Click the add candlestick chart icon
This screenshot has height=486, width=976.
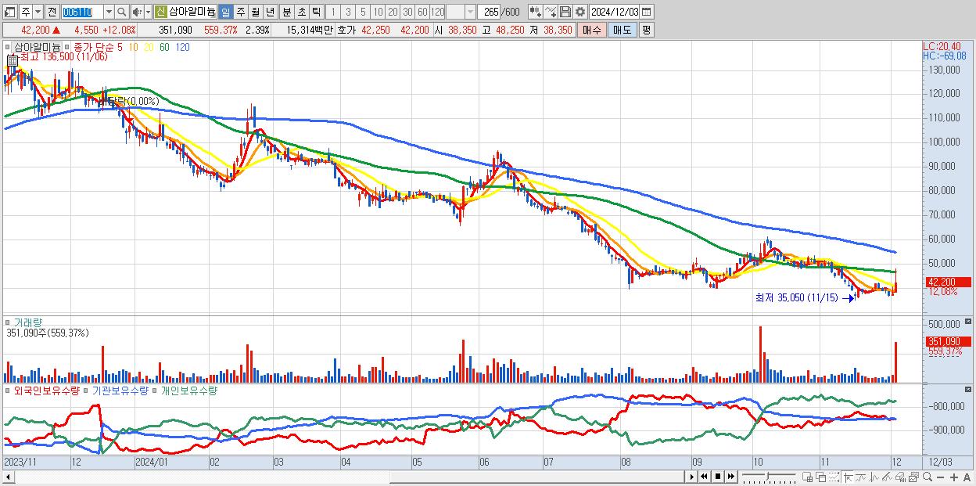pyautogui.click(x=536, y=12)
